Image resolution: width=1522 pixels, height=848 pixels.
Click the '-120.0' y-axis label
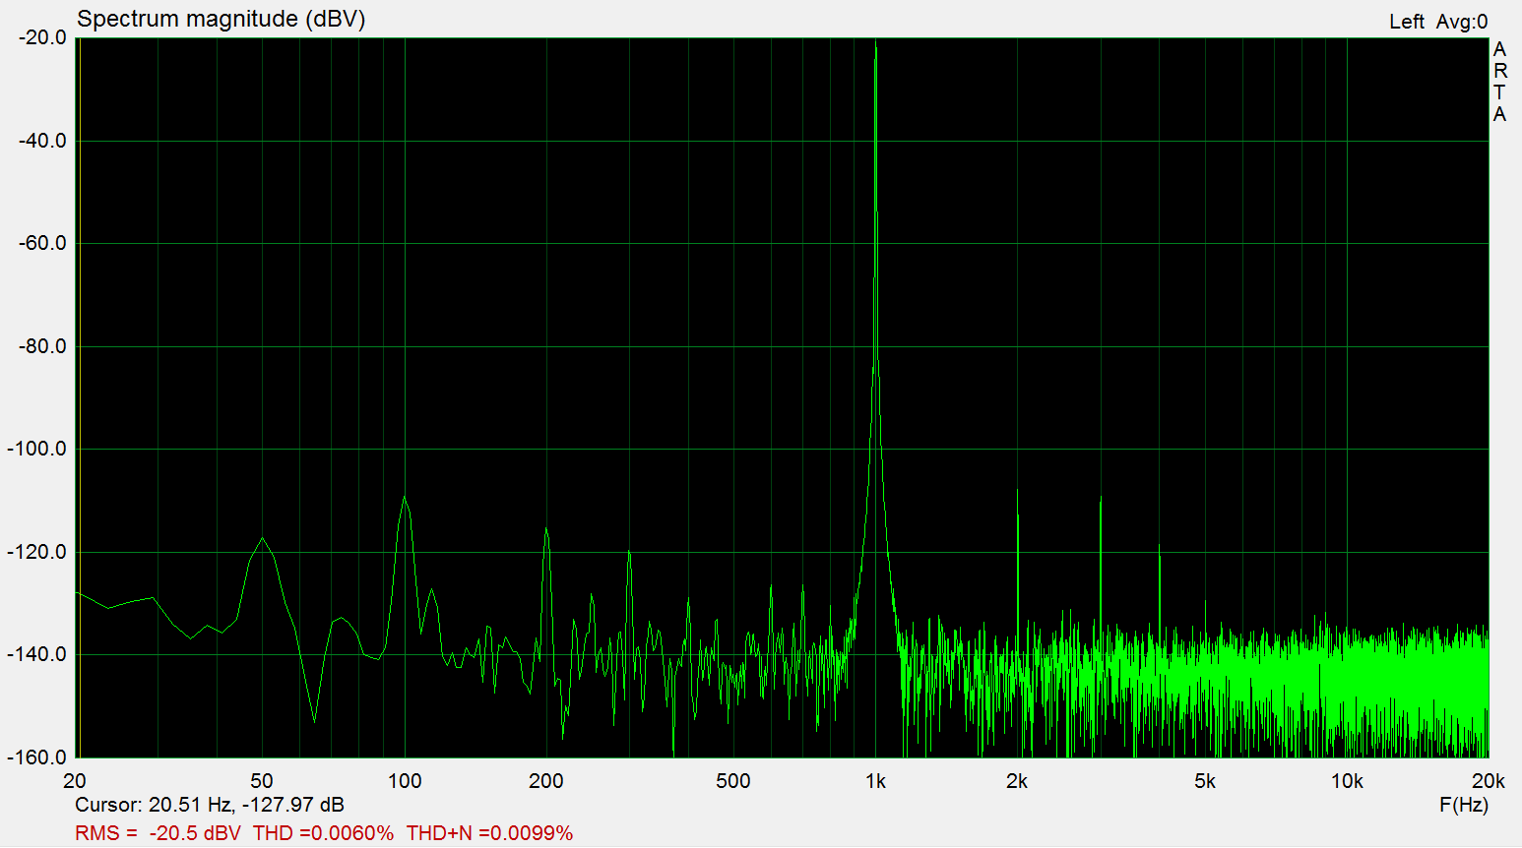pyautogui.click(x=37, y=552)
